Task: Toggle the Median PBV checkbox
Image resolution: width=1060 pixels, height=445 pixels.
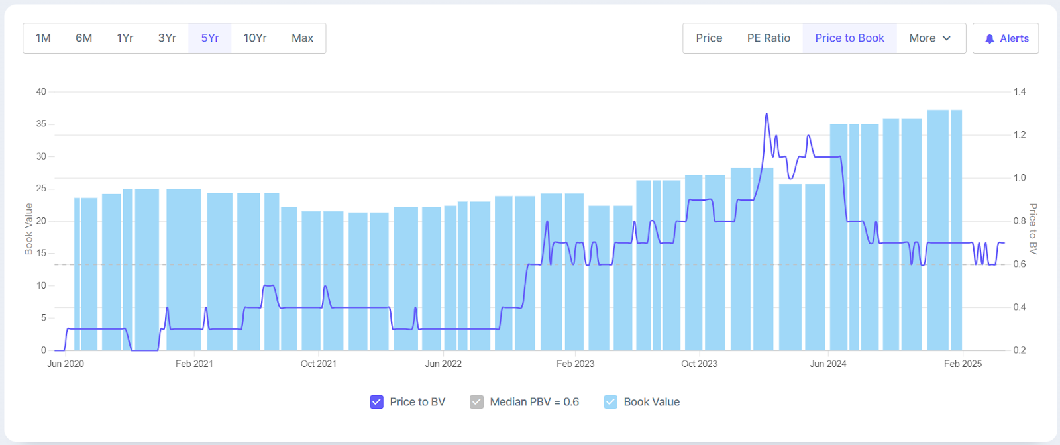Action: click(476, 402)
